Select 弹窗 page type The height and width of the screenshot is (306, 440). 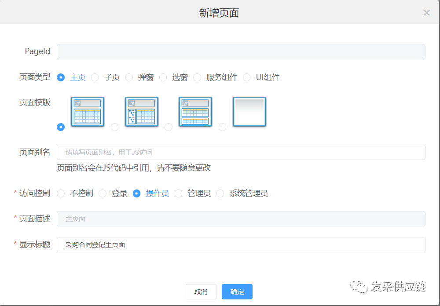click(x=128, y=77)
